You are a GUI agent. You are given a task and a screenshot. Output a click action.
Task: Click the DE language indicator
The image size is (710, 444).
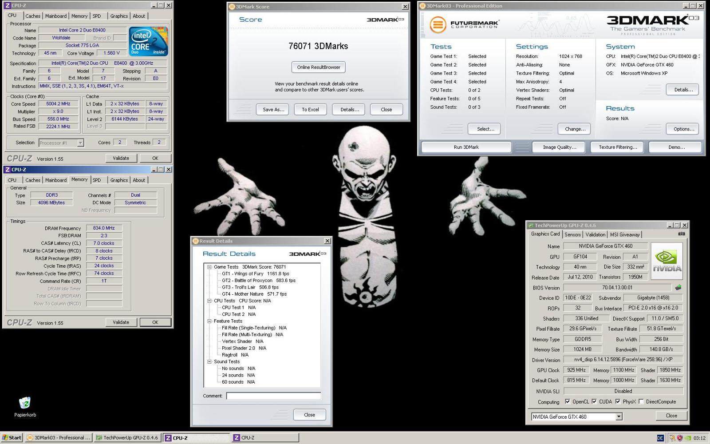click(x=660, y=438)
